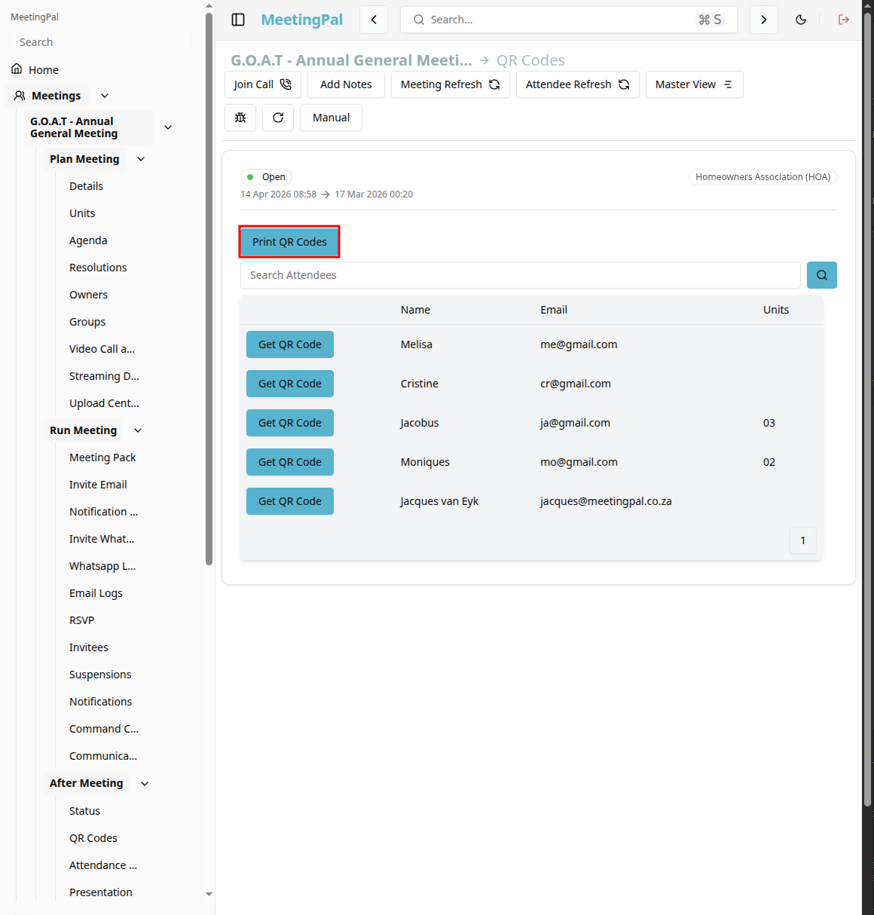Get QR Code for Jacques van Eyk
The height and width of the screenshot is (915, 874).
coord(290,501)
